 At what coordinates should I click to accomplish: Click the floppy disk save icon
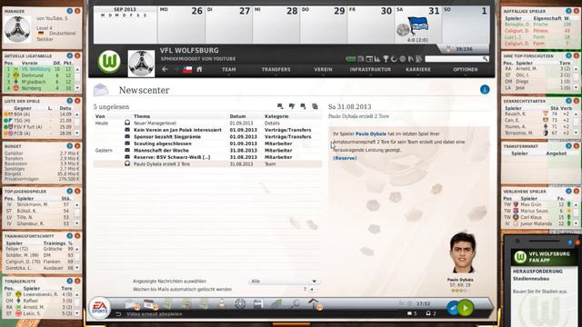(x=258, y=303)
